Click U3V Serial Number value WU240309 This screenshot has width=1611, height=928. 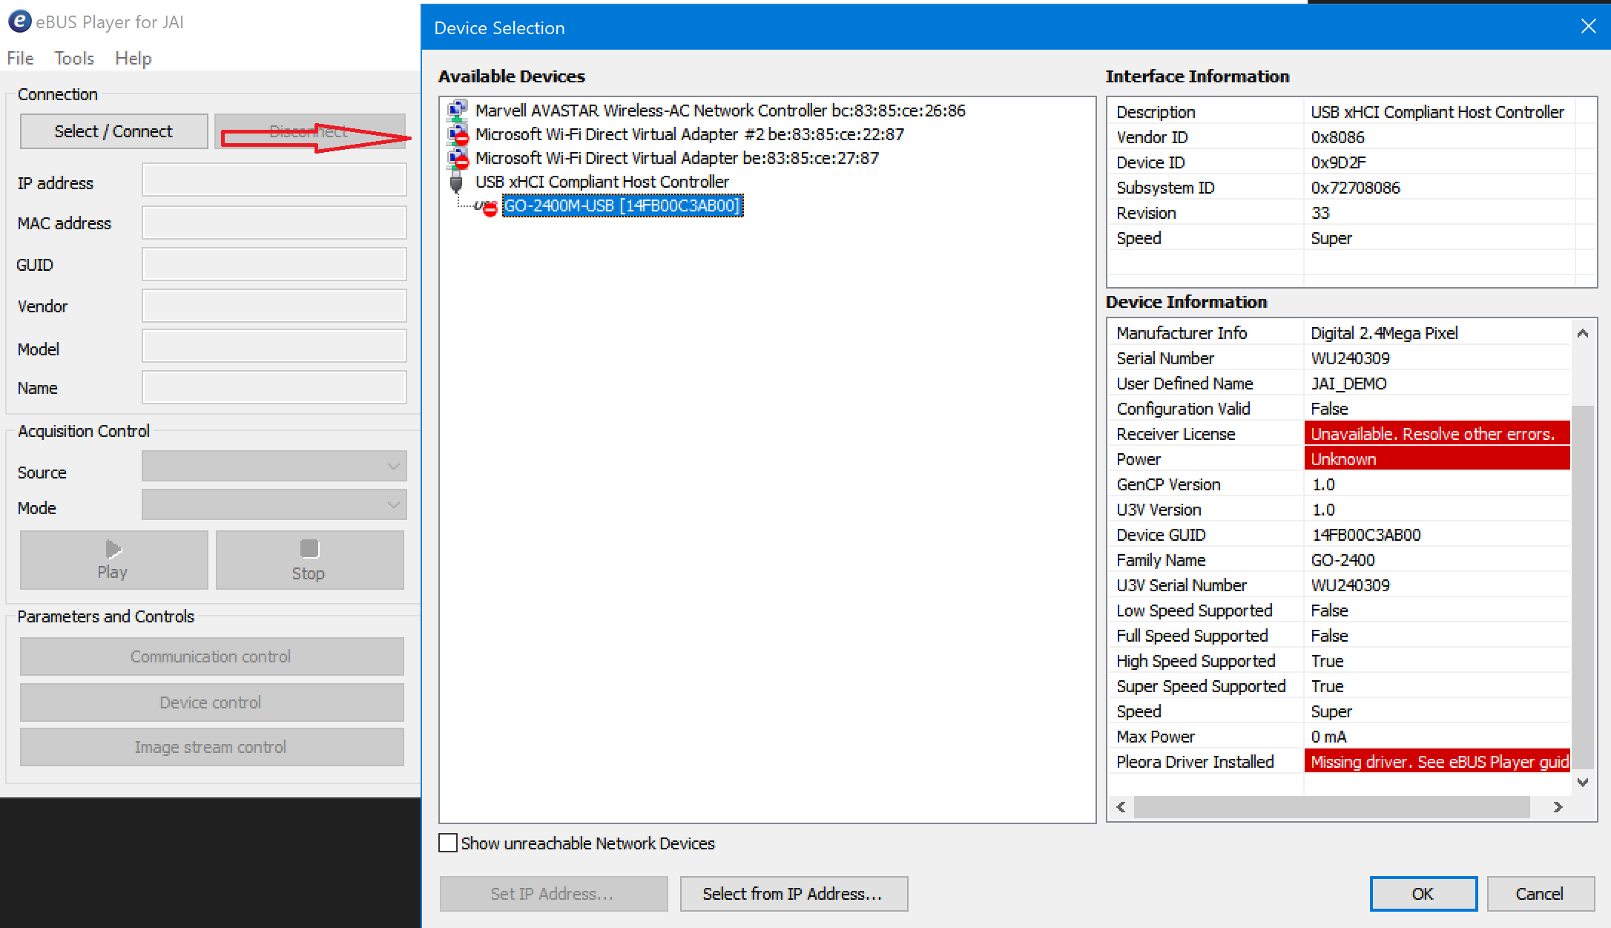click(x=1350, y=585)
